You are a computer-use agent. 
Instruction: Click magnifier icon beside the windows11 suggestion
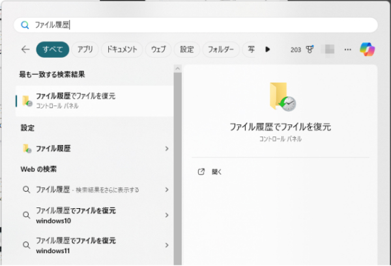pyautogui.click(x=27, y=245)
